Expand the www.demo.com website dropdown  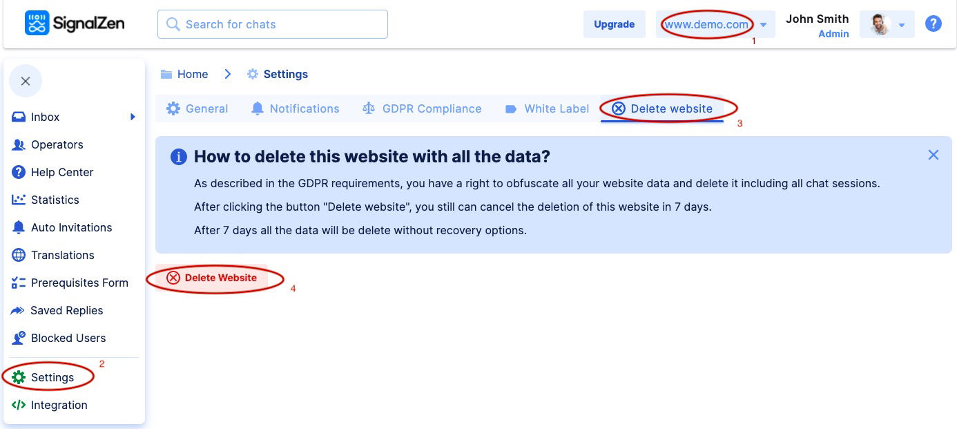pyautogui.click(x=764, y=25)
